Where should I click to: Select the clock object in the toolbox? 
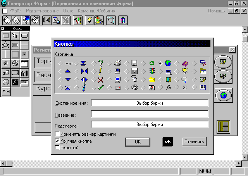click(15, 63)
